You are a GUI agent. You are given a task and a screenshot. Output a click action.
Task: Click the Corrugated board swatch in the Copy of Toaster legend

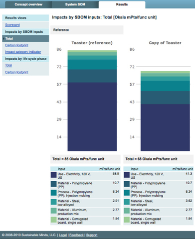127,220
